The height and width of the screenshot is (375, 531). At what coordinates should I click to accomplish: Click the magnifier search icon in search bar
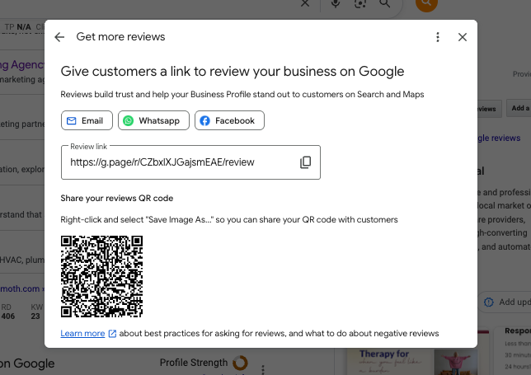385,3
